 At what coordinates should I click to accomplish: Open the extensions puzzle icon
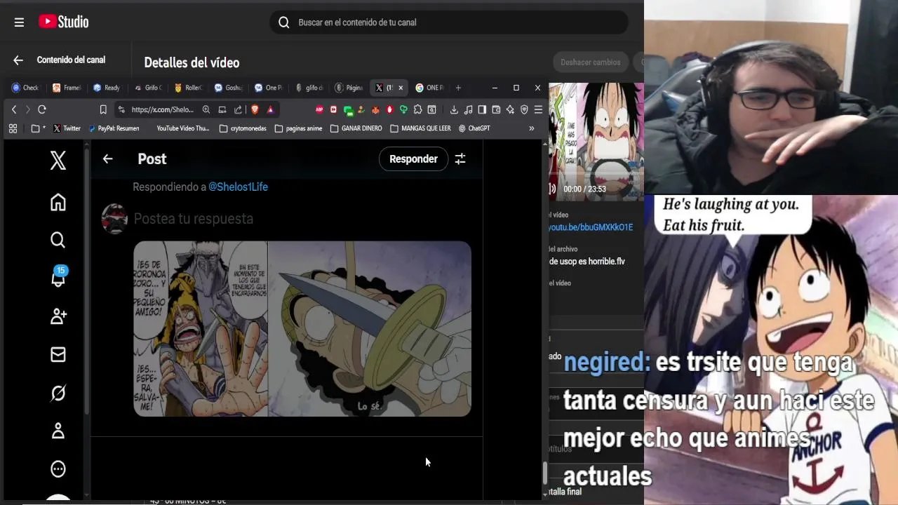(418, 109)
